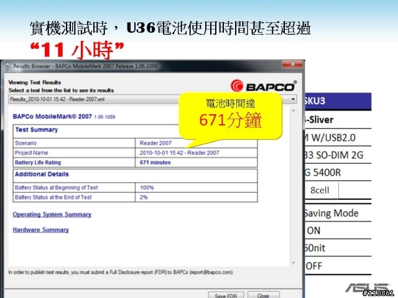Click the 'SO-DIM 2G' table cell

click(338, 155)
